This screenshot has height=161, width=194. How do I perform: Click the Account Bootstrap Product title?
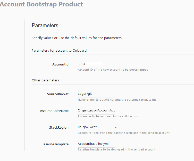pos(41,4)
